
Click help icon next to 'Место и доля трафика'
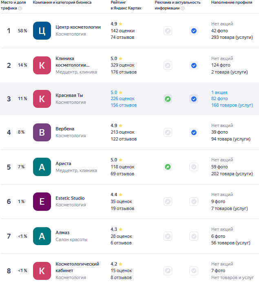point(20,8)
